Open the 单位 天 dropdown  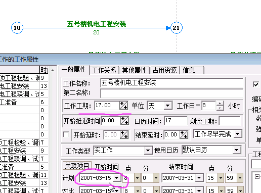point(167,106)
